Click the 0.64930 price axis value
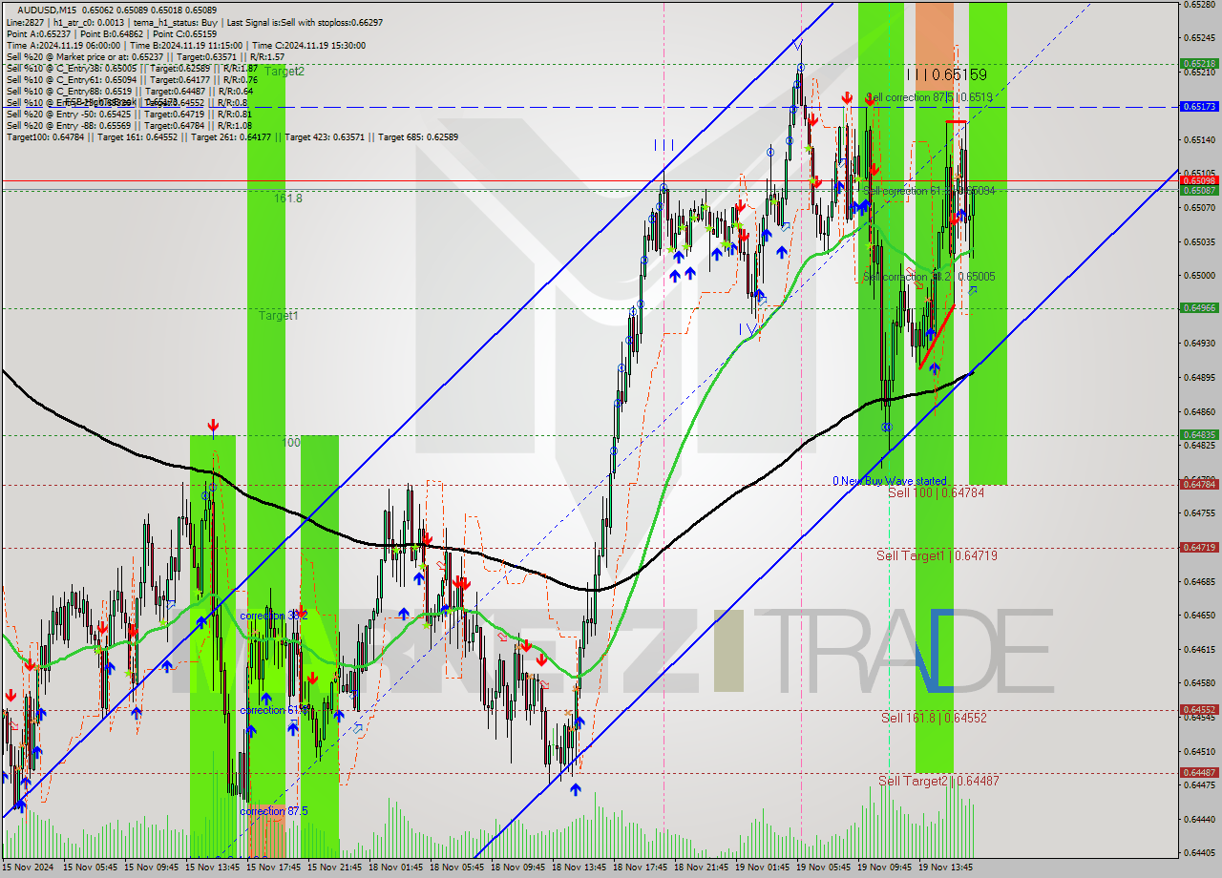The image size is (1222, 878). (x=1198, y=343)
